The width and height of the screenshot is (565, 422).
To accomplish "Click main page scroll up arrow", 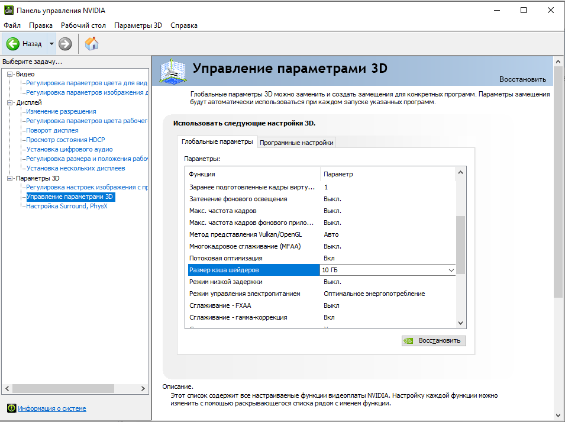I will click(558, 62).
